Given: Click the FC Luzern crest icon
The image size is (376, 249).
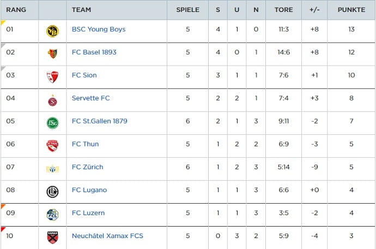Looking at the screenshot, I should coord(52,215).
